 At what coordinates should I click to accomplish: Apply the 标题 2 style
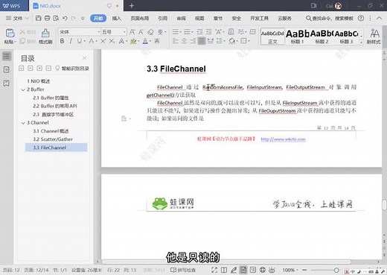[322, 37]
